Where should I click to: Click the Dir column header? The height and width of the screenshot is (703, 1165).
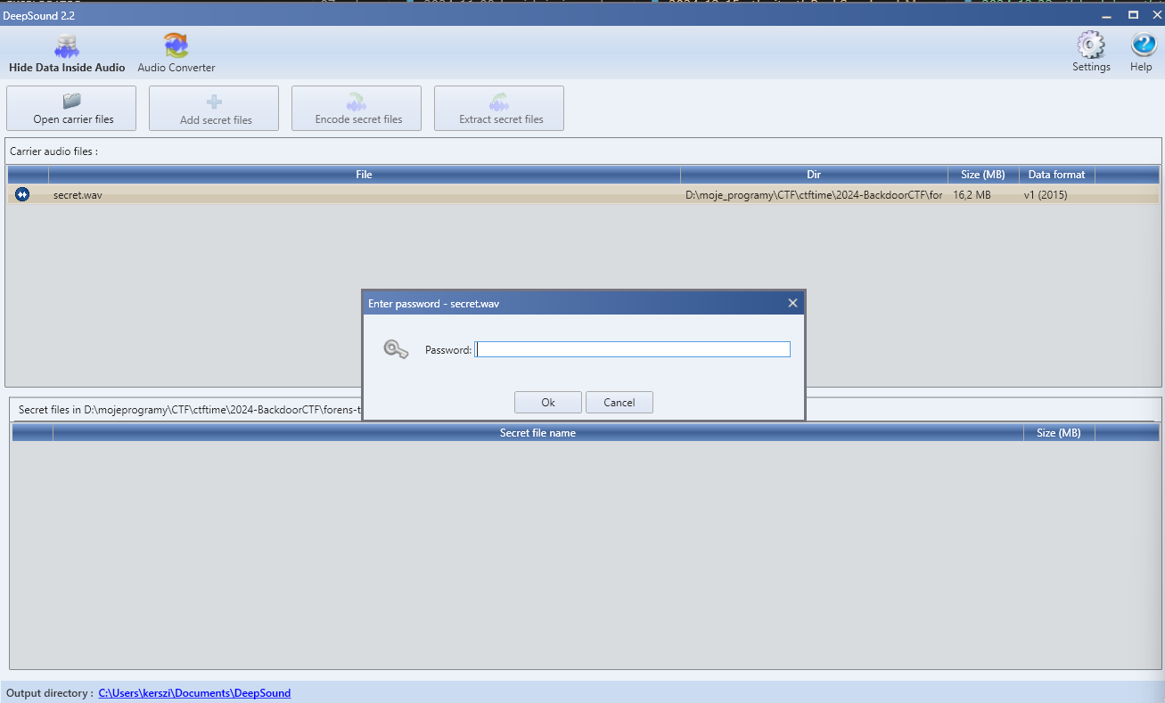[813, 175]
